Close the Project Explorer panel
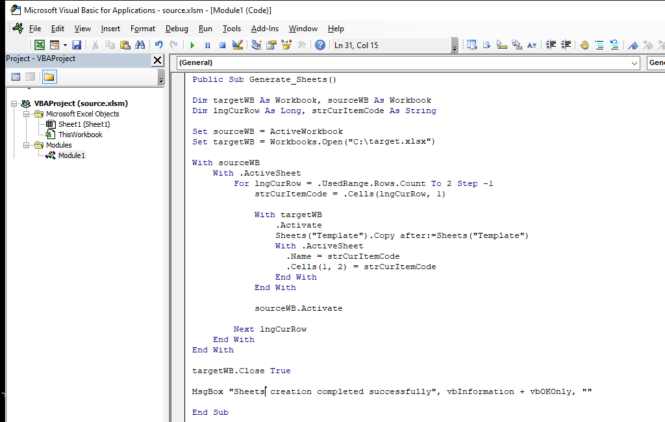Image resolution: width=665 pixels, height=422 pixels. point(157,60)
